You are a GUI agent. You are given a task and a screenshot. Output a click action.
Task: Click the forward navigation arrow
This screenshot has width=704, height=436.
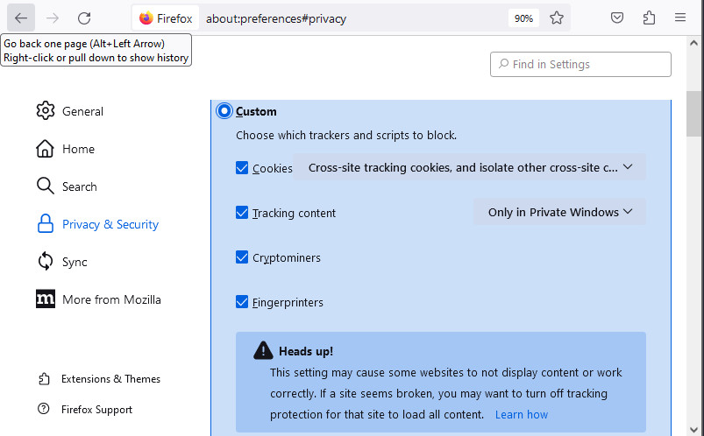pyautogui.click(x=53, y=18)
